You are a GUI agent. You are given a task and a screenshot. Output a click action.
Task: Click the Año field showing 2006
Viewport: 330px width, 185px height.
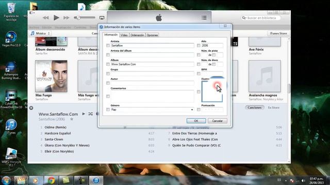click(x=212, y=46)
